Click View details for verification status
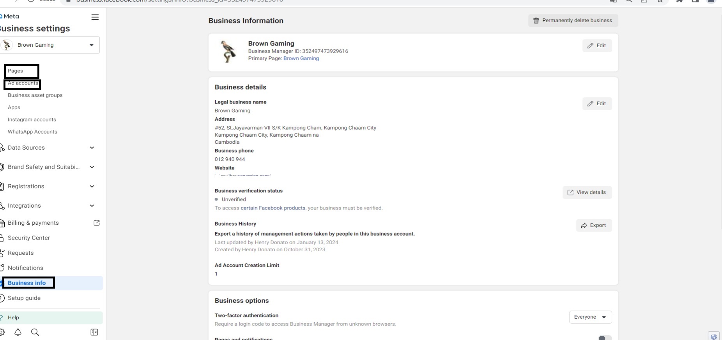 [587, 192]
